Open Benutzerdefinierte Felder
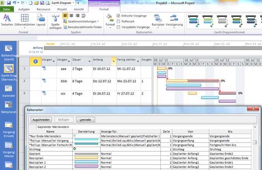 click(83, 27)
